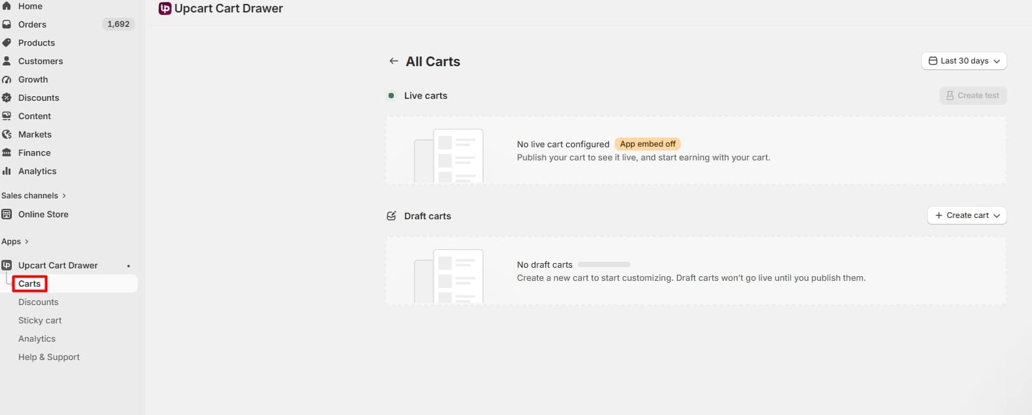Select Upcart Cart Drawer app entry
Screen dimensions: 1032x415
(x=58, y=265)
